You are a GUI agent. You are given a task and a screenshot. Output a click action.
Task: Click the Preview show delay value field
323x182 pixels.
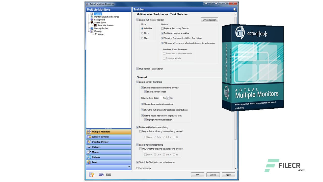[x=163, y=98]
